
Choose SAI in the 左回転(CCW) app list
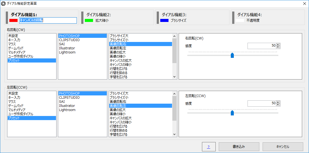pyautogui.click(x=83, y=102)
